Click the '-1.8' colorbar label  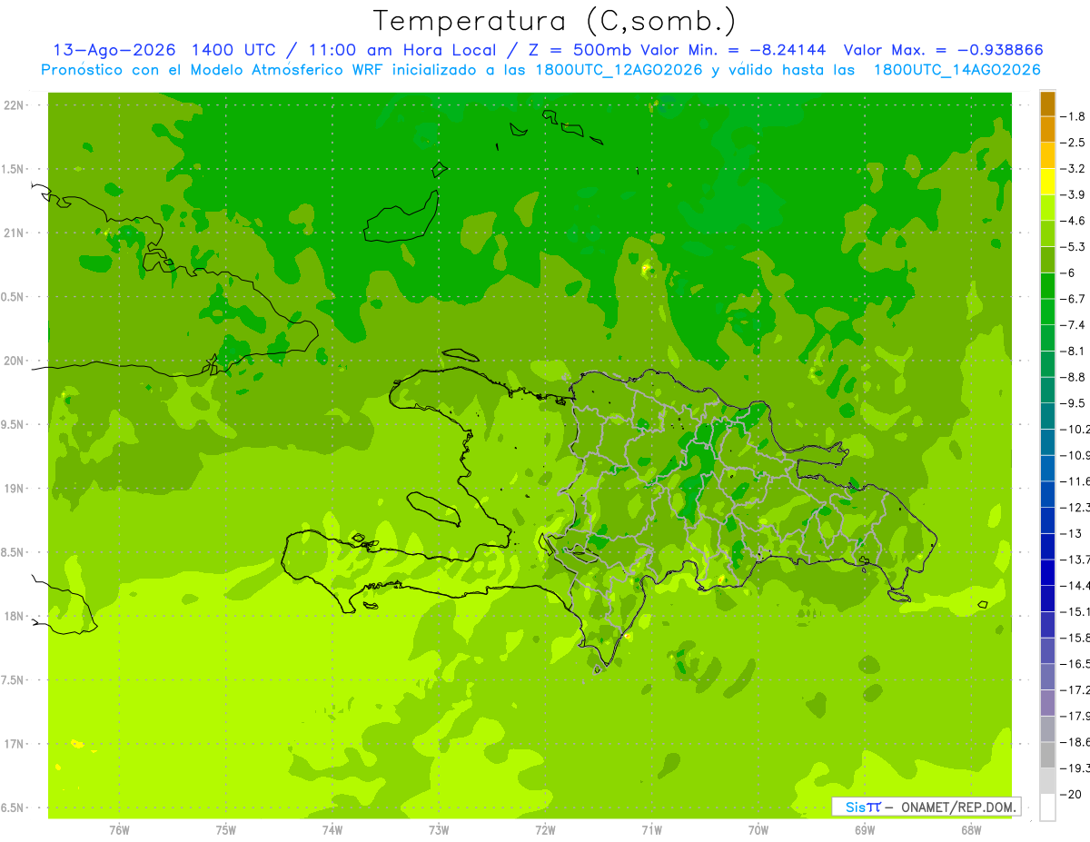point(1073,117)
